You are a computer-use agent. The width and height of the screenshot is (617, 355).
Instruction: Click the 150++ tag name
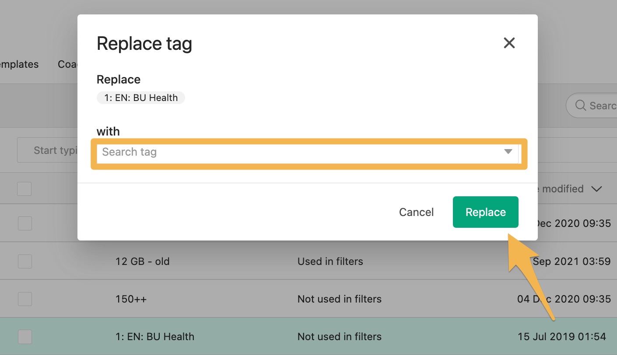[131, 299]
